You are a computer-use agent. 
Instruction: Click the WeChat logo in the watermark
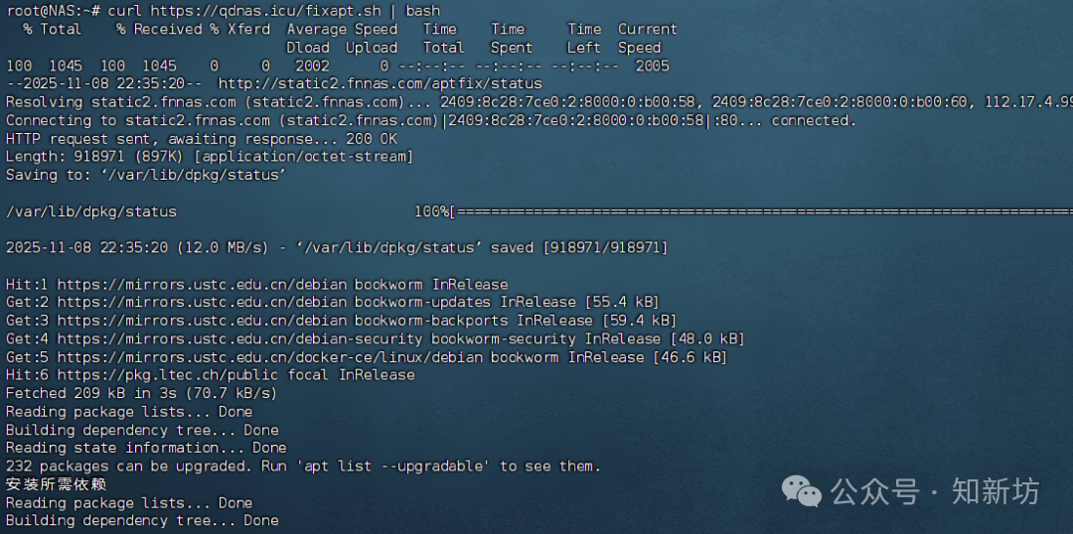[x=802, y=490]
